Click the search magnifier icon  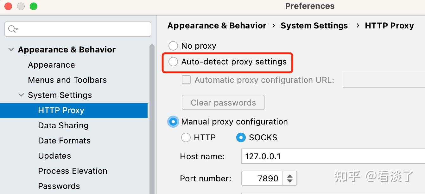pos(12,29)
